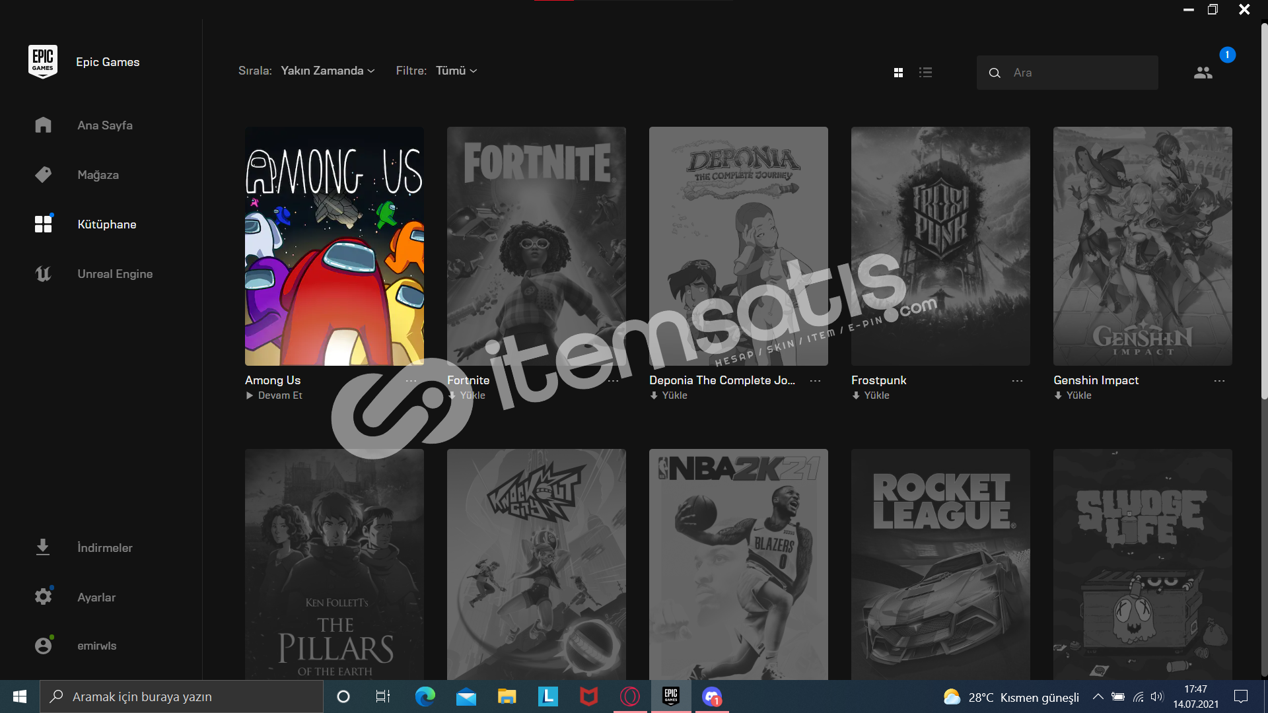1268x713 pixels.
Task: Click Epic Games taskbar icon
Action: pyautogui.click(x=671, y=696)
